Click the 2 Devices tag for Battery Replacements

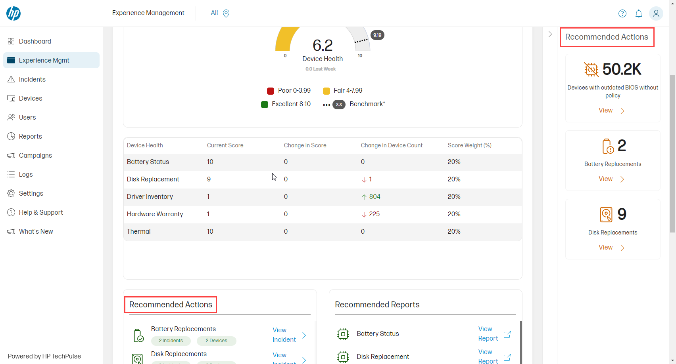(x=216, y=341)
